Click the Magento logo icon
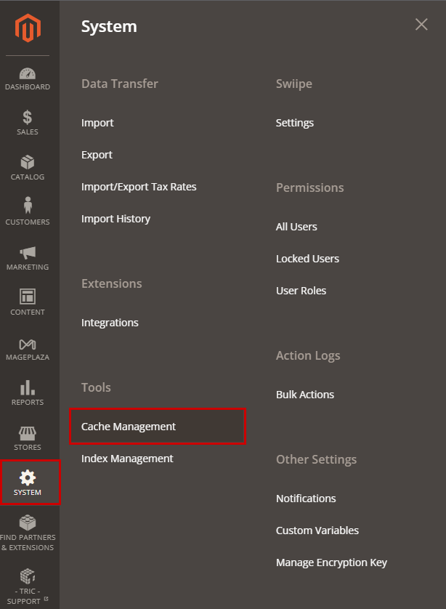Viewport: 446px width, 609px height. click(29, 28)
